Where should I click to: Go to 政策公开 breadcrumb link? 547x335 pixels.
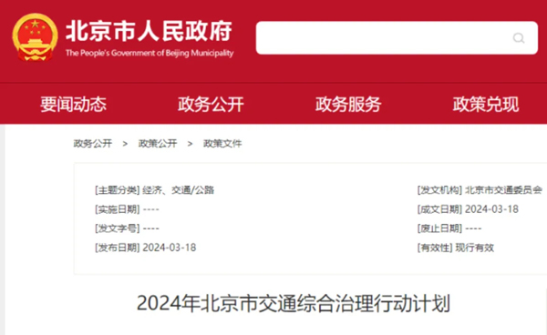click(158, 144)
